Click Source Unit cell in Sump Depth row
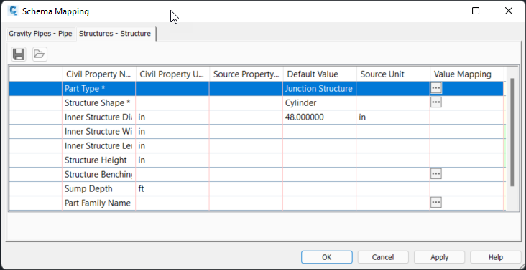Image resolution: width=526 pixels, height=270 pixels. [393, 189]
